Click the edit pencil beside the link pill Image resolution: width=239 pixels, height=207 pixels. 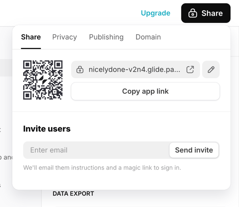[211, 69]
